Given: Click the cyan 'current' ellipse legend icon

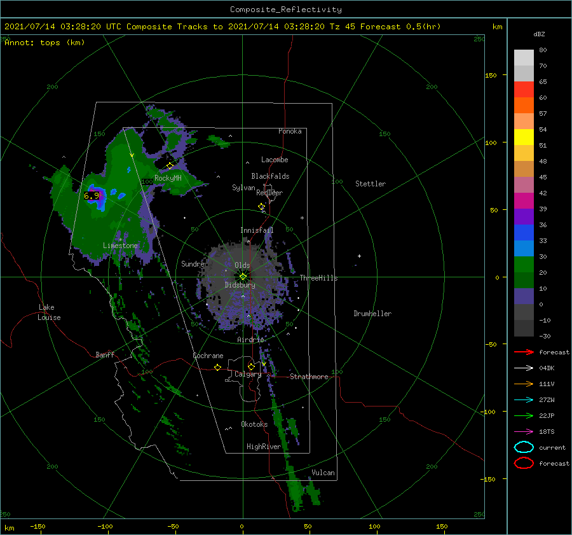Looking at the screenshot, I should (524, 447).
